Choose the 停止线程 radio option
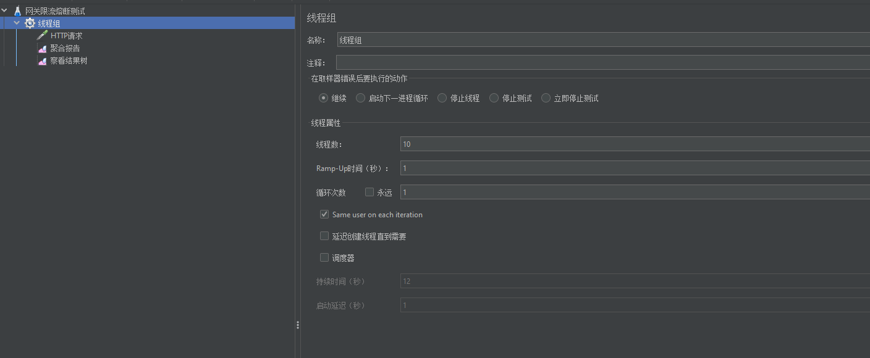The image size is (870, 358). [442, 98]
